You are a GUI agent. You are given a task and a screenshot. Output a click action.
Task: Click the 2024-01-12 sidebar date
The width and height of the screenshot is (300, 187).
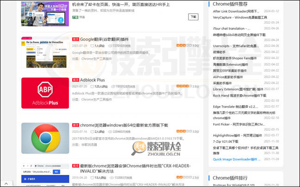pyautogui.click(x=271, y=11)
